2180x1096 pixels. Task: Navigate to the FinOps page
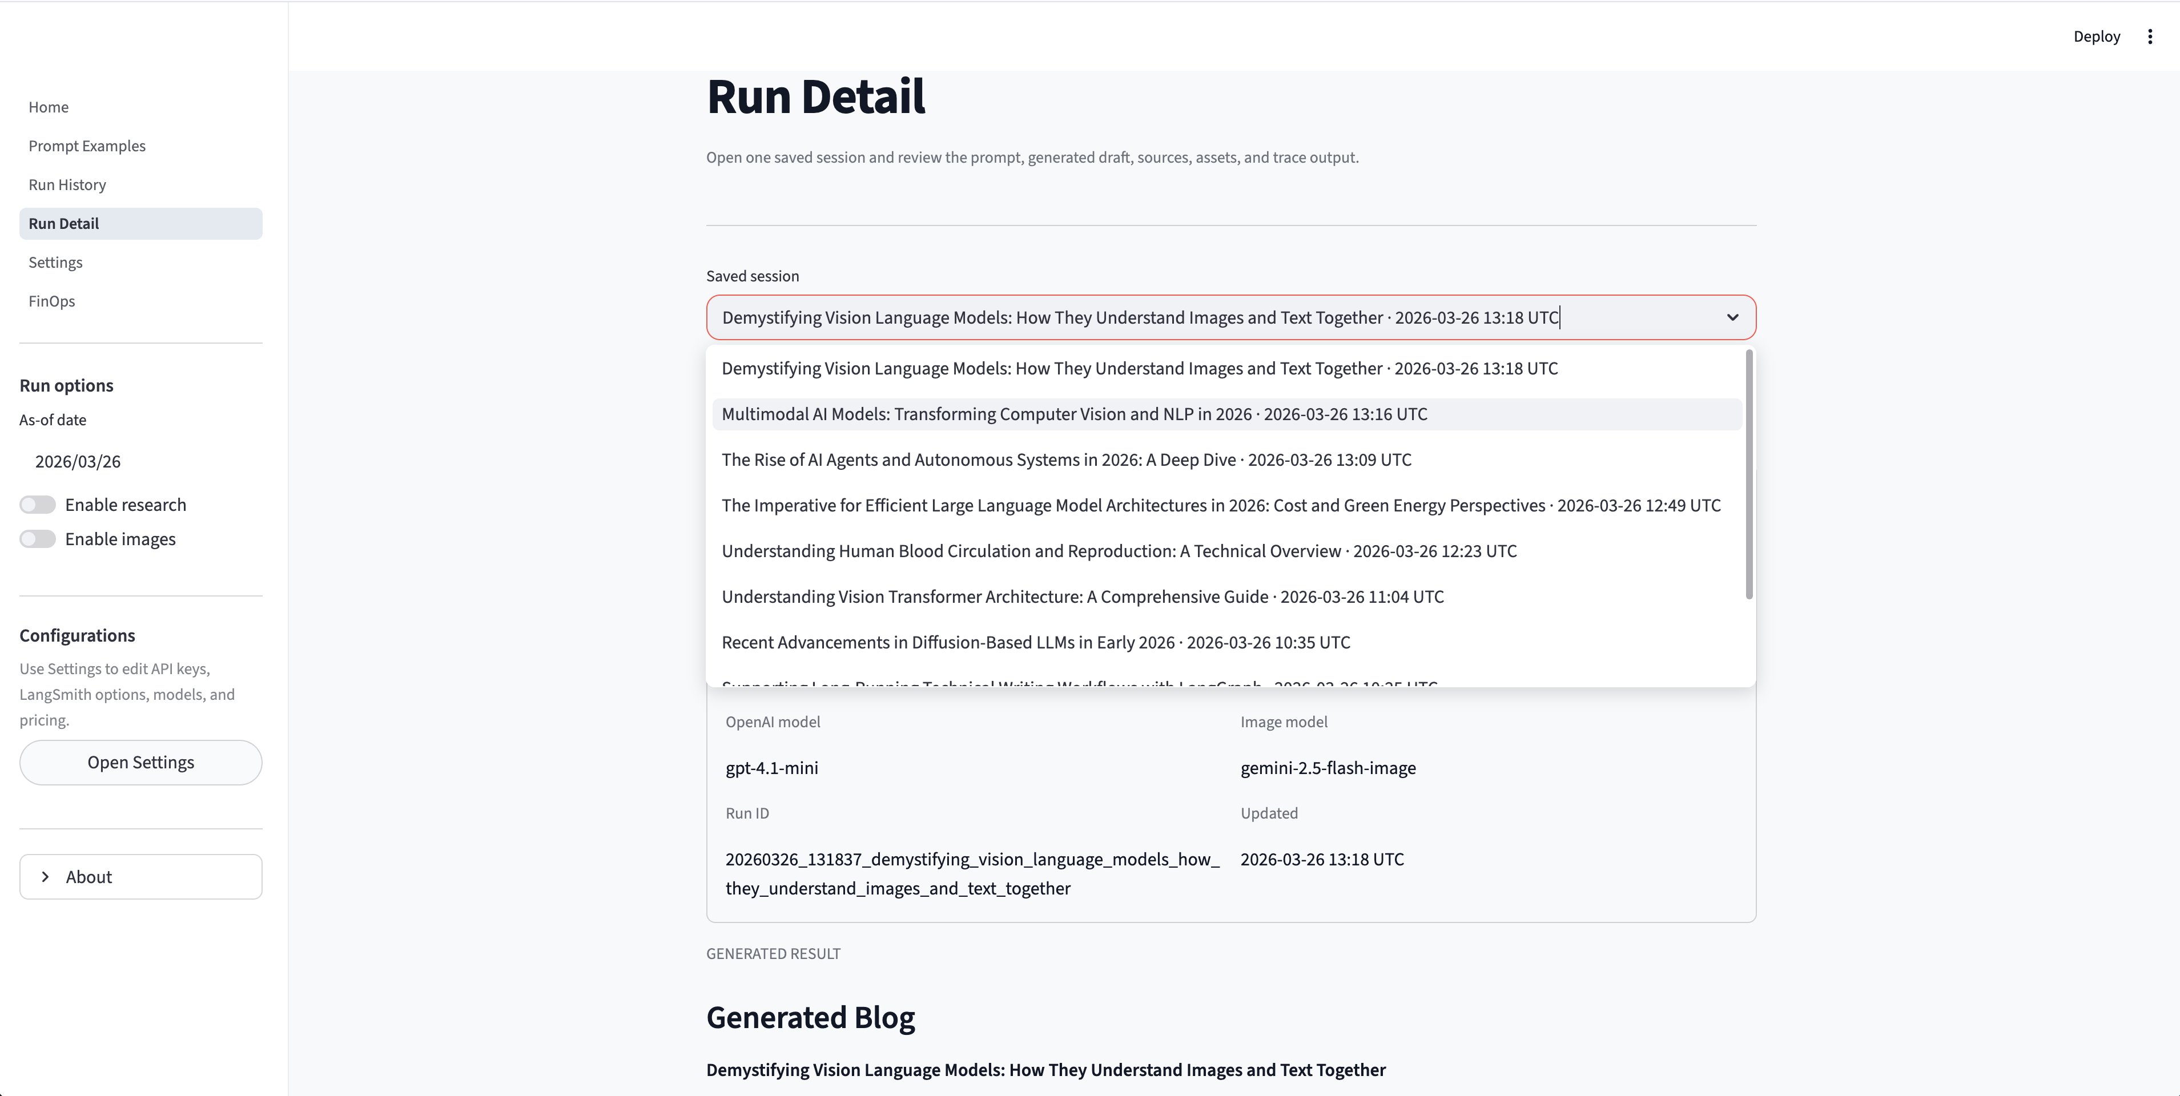coord(51,301)
